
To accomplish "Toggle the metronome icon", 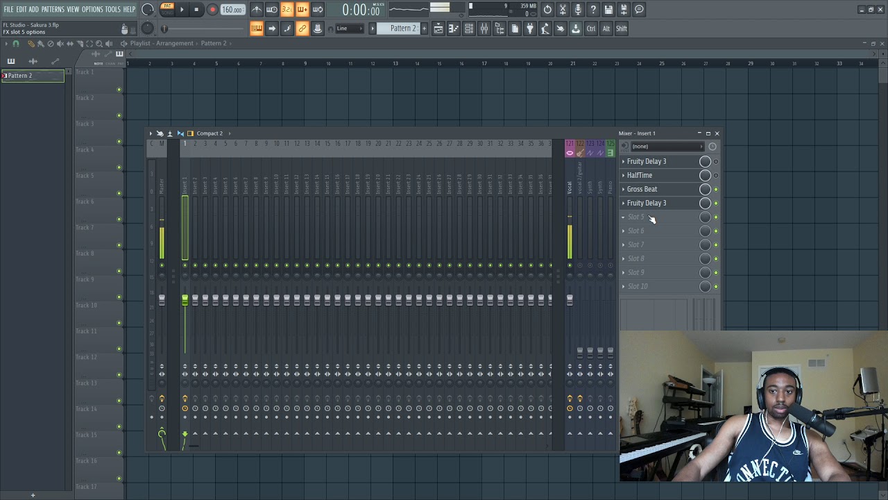I will (x=257, y=10).
